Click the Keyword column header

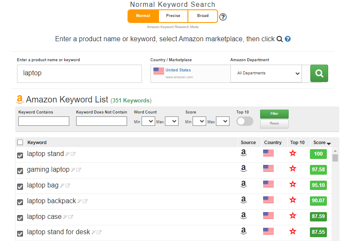click(37, 142)
